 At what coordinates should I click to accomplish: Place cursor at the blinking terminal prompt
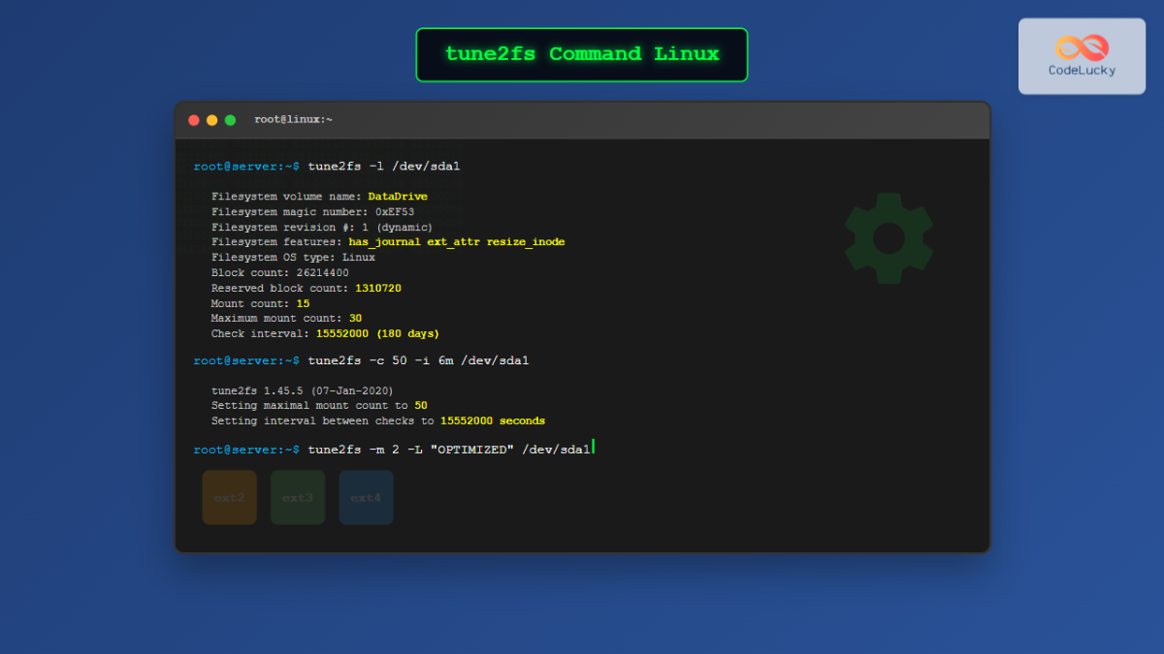pyautogui.click(x=594, y=448)
